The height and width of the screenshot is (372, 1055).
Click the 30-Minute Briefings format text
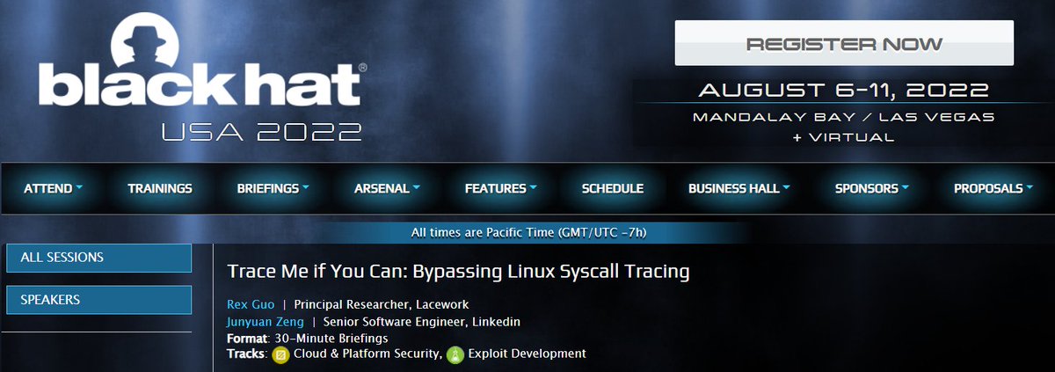331,338
